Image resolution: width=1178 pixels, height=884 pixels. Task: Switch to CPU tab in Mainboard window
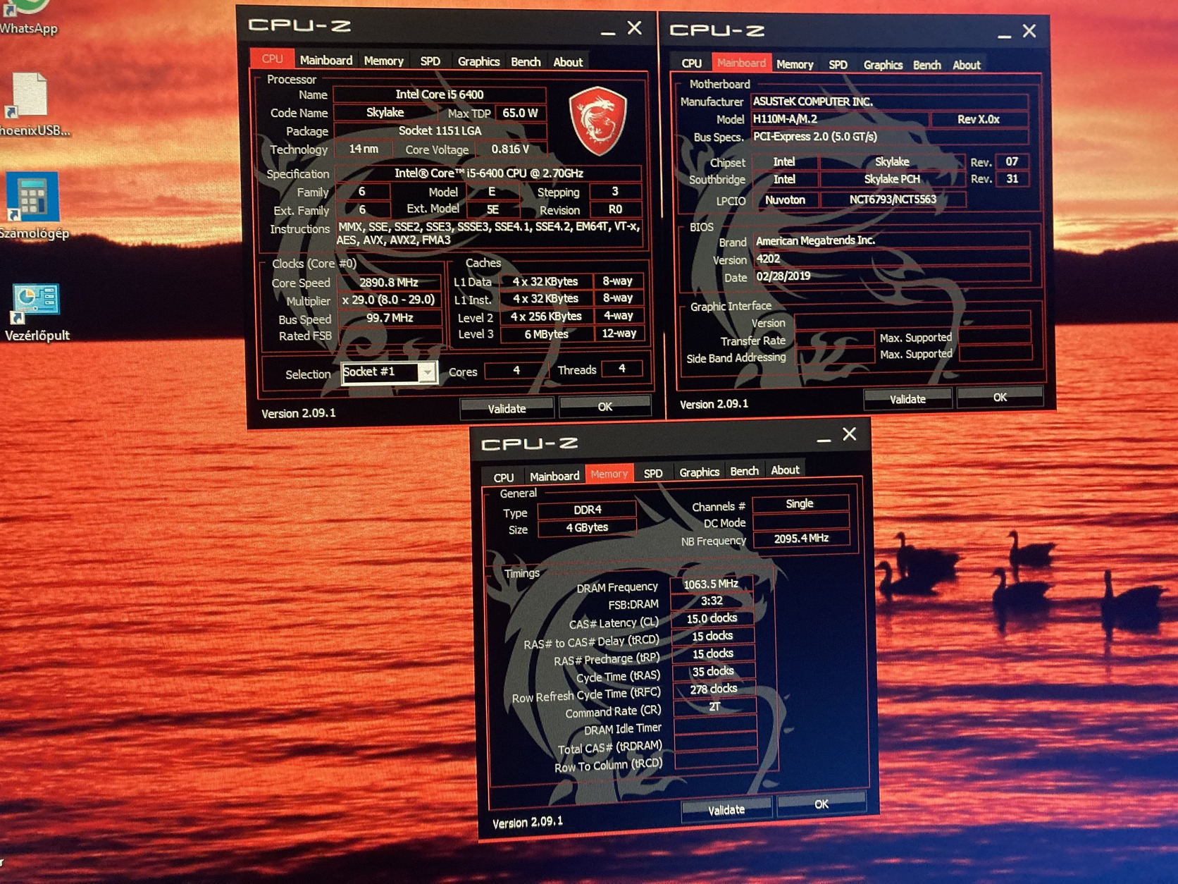[691, 63]
